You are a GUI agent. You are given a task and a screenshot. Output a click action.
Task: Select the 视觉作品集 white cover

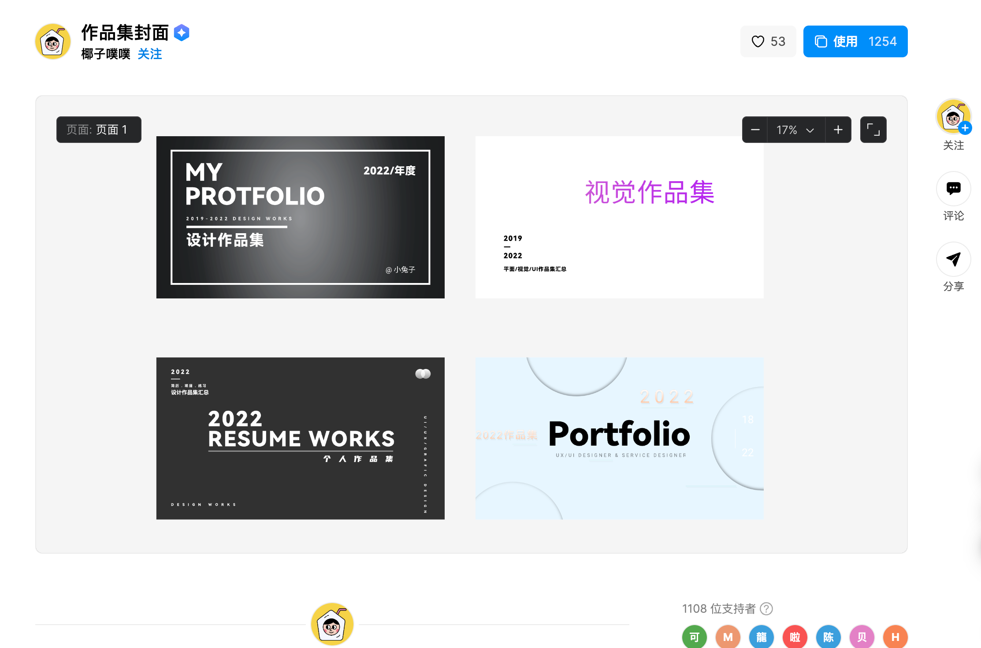[x=619, y=217]
